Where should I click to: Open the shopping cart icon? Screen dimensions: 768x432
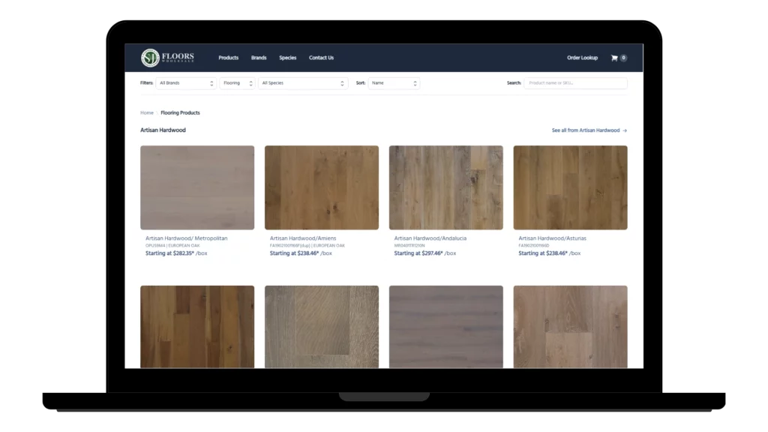tap(614, 58)
